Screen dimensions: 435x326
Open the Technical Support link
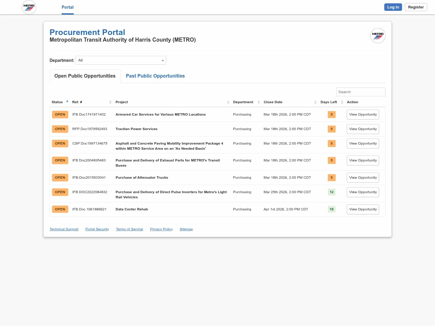coord(64,229)
